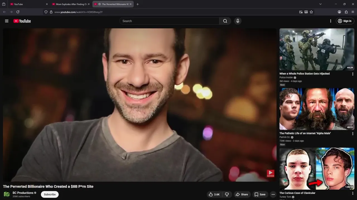
Task: Click the "734K views • 3 days ago" text
Action: (x=291, y=141)
